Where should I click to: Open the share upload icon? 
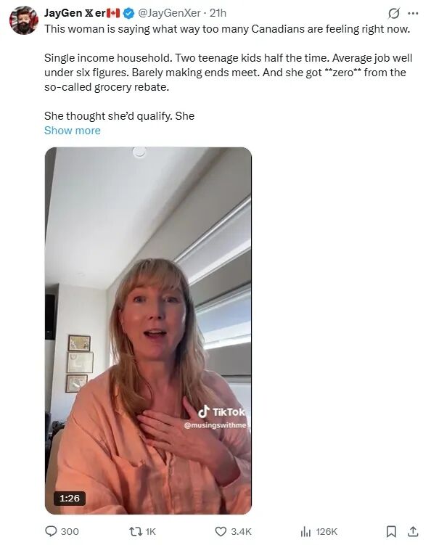click(x=413, y=531)
